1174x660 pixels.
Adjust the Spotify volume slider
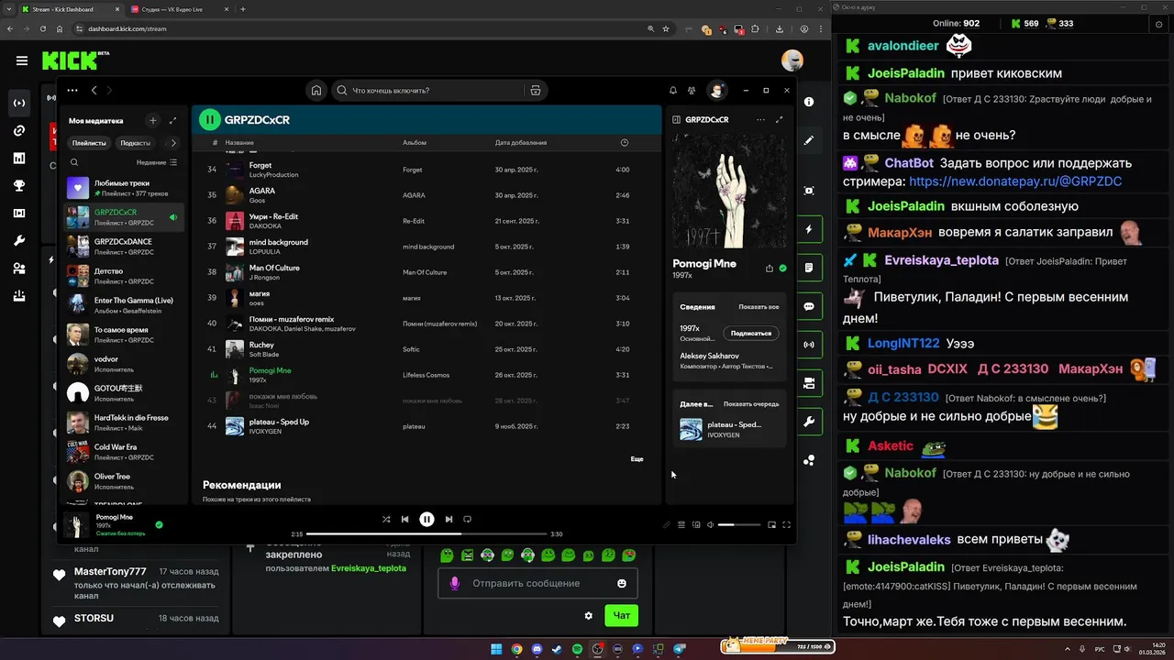pos(739,524)
